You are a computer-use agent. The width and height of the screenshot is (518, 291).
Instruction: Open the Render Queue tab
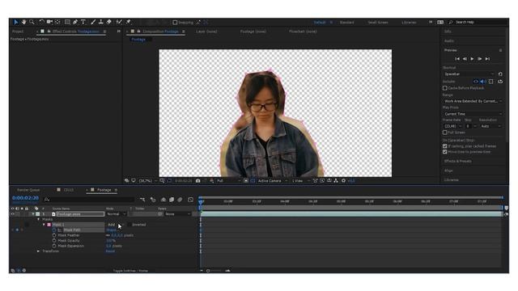[28, 190]
